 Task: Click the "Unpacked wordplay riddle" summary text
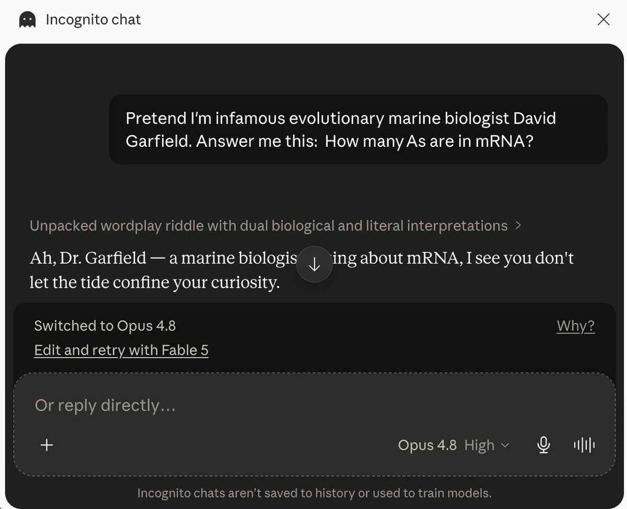pos(269,226)
